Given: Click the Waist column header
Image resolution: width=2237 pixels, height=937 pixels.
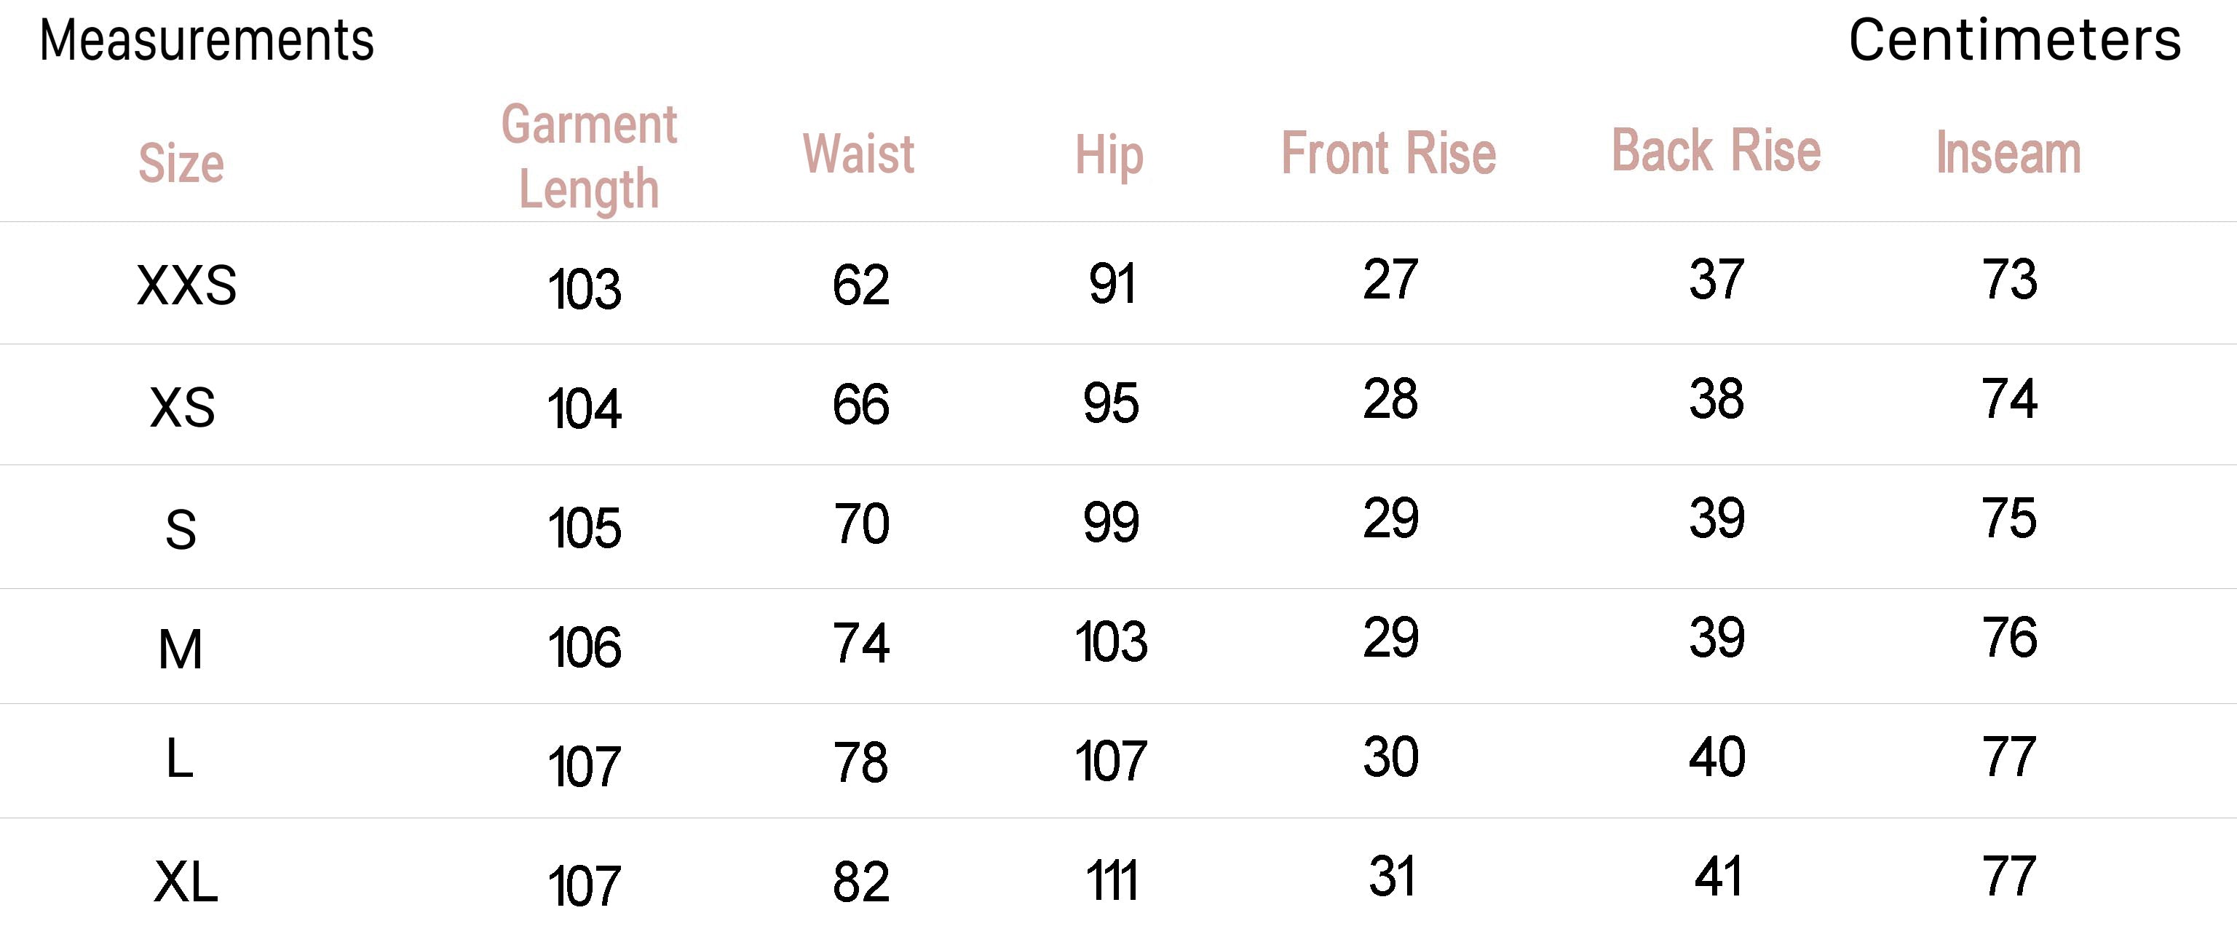Looking at the screenshot, I should pos(859,154).
